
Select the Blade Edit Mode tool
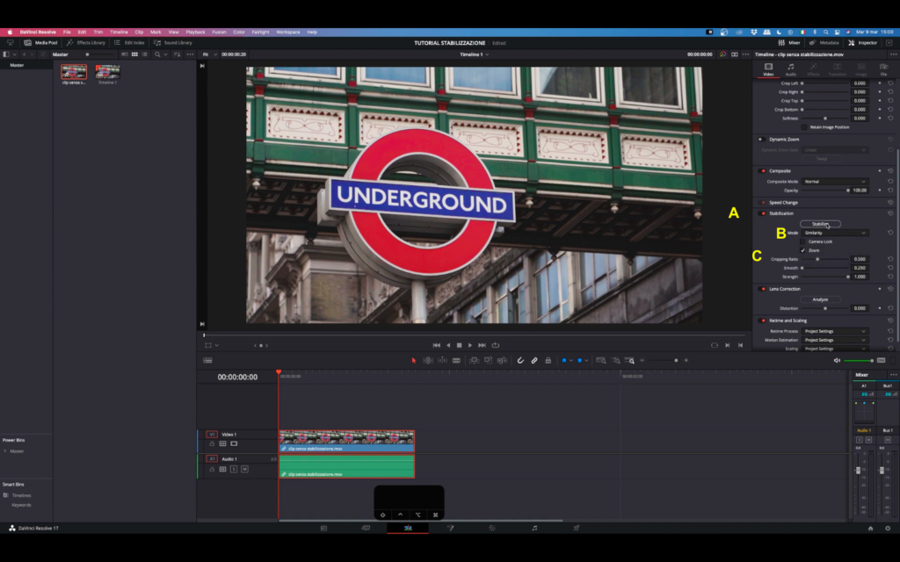[x=456, y=361]
